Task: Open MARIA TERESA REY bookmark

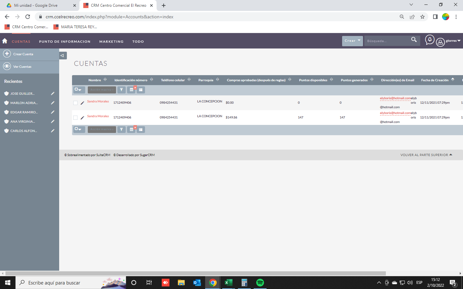Action: tap(75, 27)
